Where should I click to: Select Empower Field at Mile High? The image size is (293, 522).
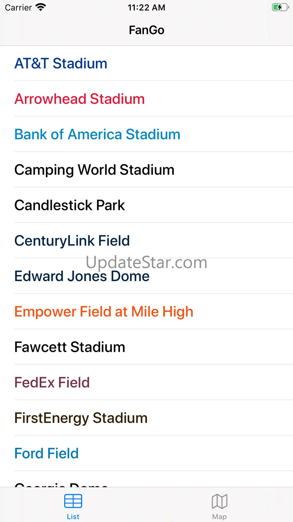tap(146, 311)
